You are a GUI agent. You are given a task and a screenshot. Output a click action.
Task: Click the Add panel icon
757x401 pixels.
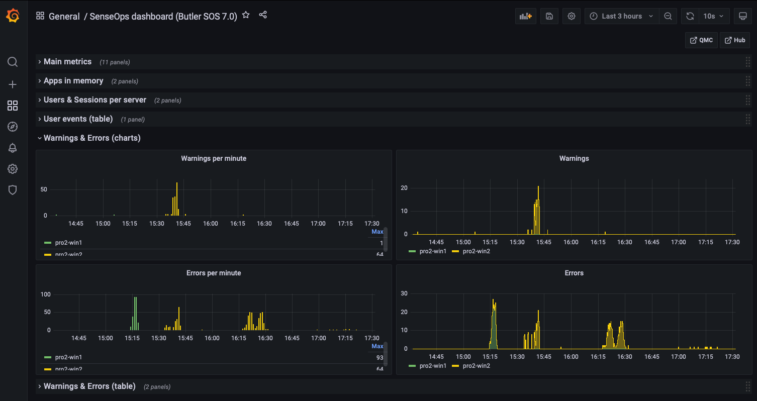pos(526,16)
